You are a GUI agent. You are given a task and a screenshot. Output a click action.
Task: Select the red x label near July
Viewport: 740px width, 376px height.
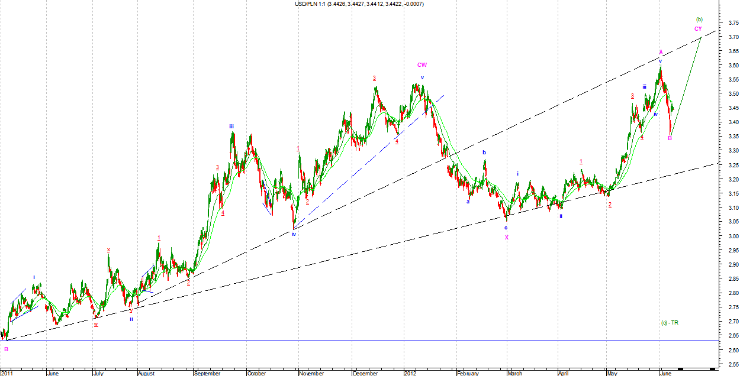coord(108,249)
